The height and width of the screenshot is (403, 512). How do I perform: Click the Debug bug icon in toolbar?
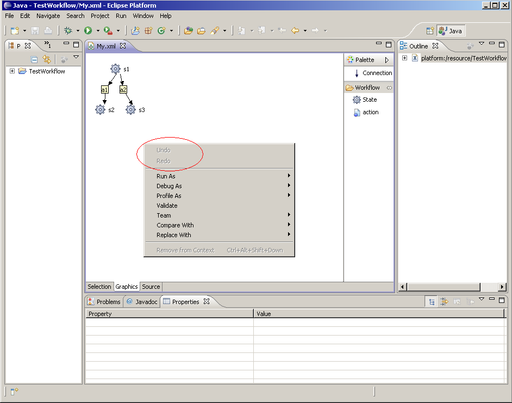(68, 31)
